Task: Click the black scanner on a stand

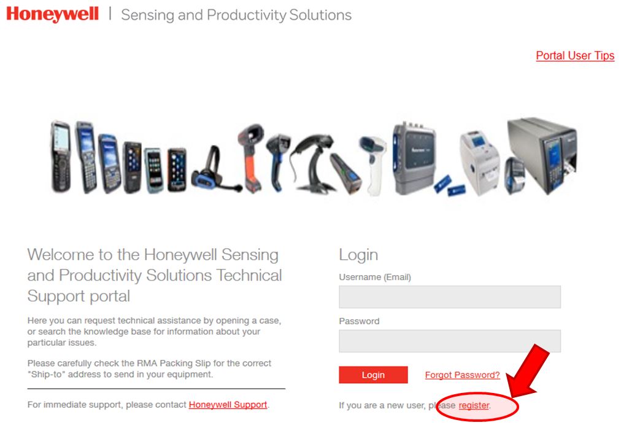Action: pos(313,163)
